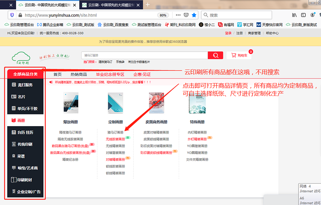Open the shopping cart 购物车
The height and width of the screenshot is (205, 321).
tap(239, 56)
